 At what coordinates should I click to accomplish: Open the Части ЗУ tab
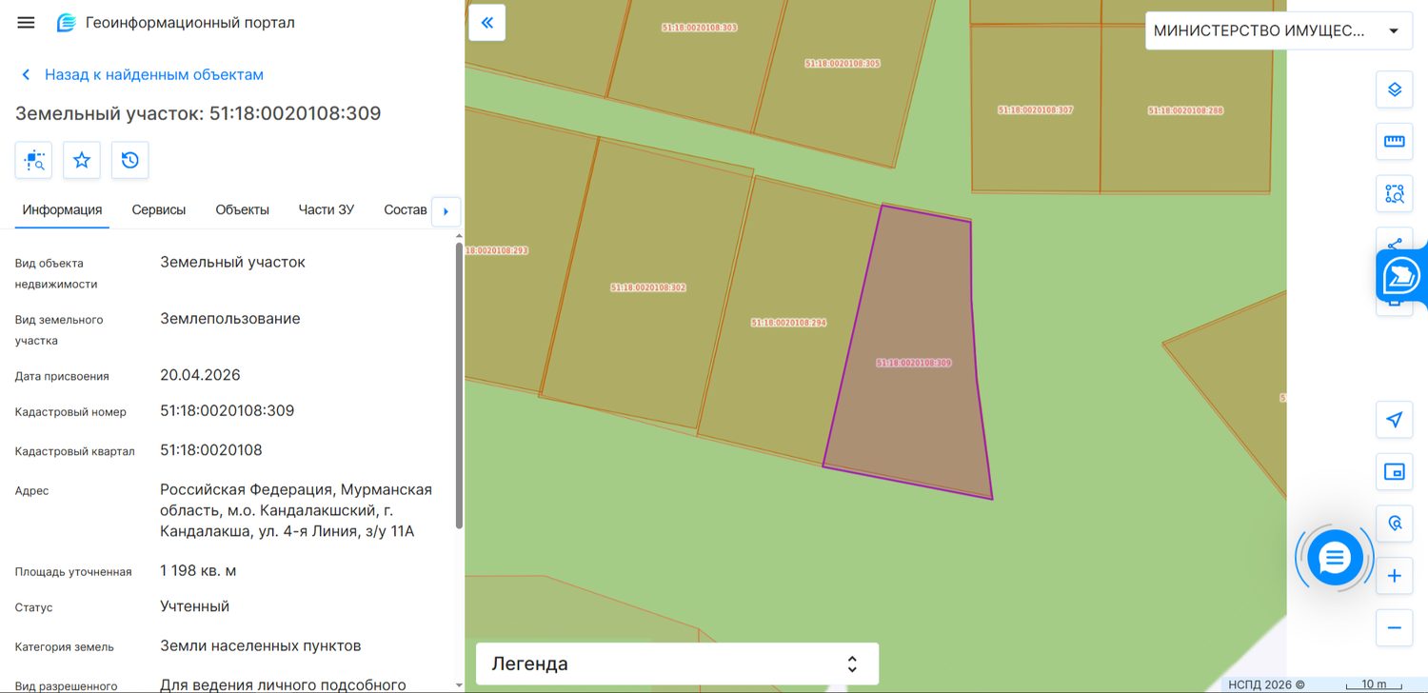tap(327, 209)
